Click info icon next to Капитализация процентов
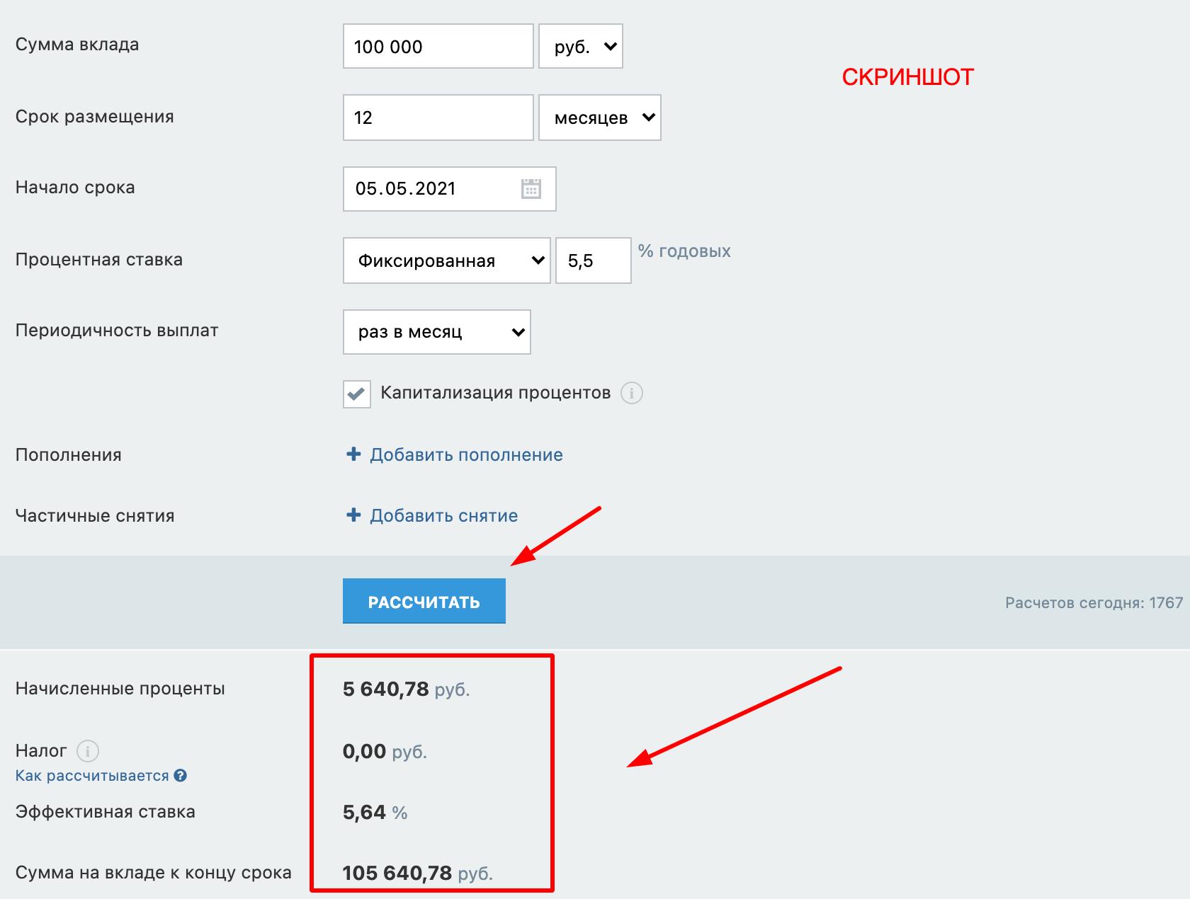The image size is (1190, 899). click(x=631, y=393)
